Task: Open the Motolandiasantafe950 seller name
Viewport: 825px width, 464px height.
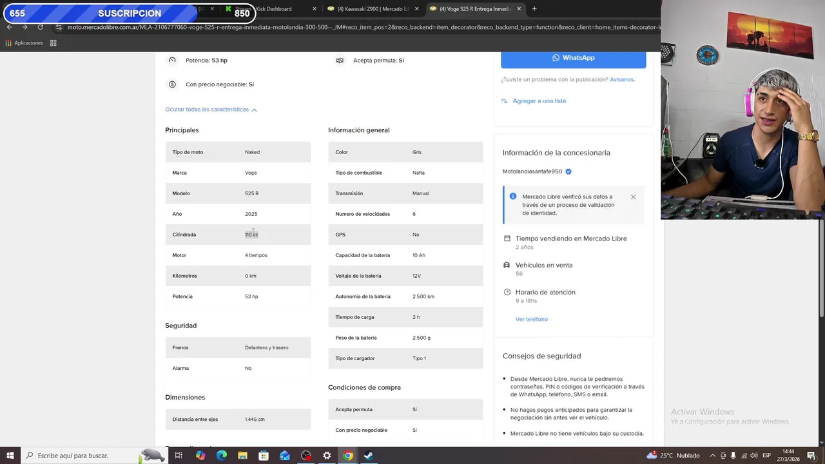Action: 532,171
